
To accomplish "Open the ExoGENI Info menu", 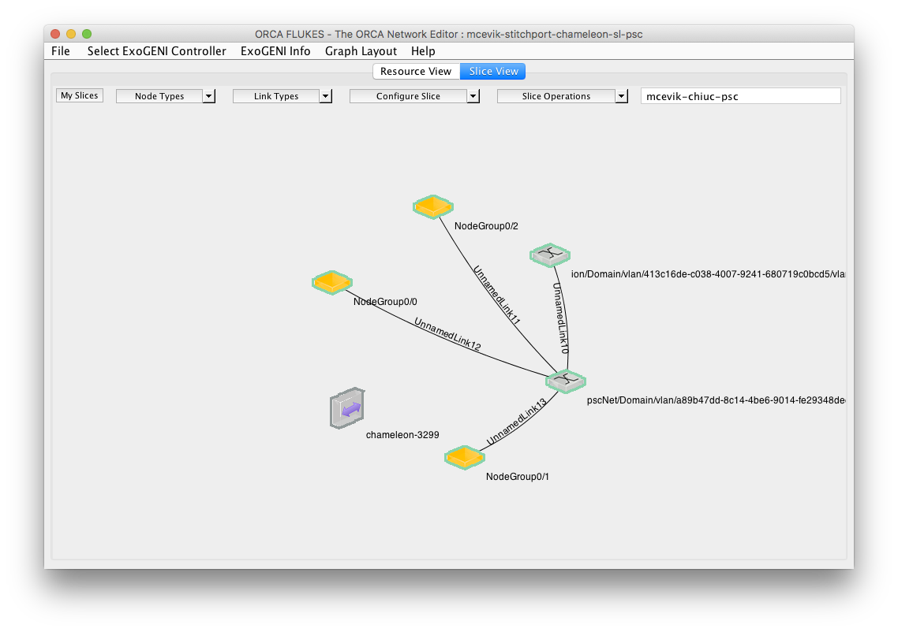I will 275,51.
